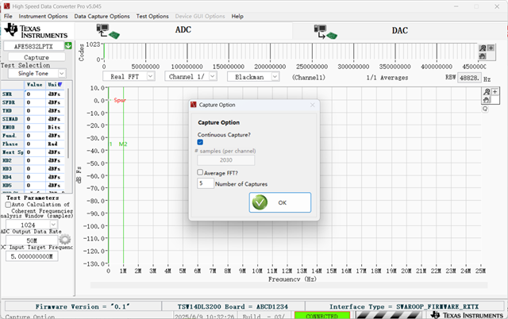The width and height of the screenshot is (508, 319).
Task: Select pan hand in FFT plot palette
Action: point(487,100)
